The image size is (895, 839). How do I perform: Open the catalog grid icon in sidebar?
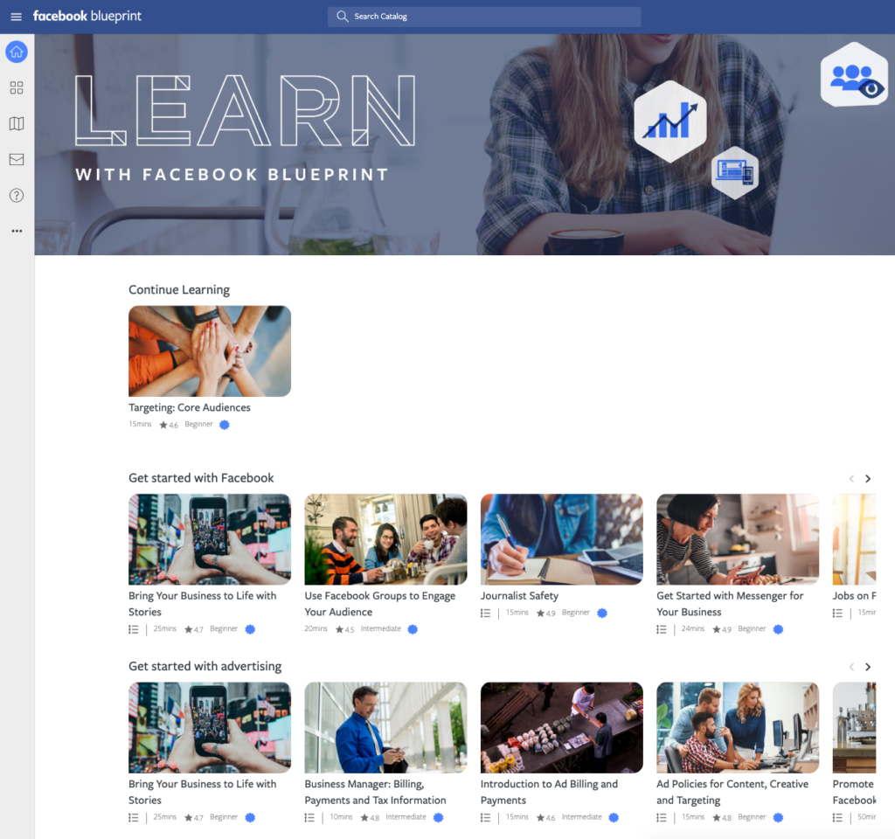pos(17,87)
